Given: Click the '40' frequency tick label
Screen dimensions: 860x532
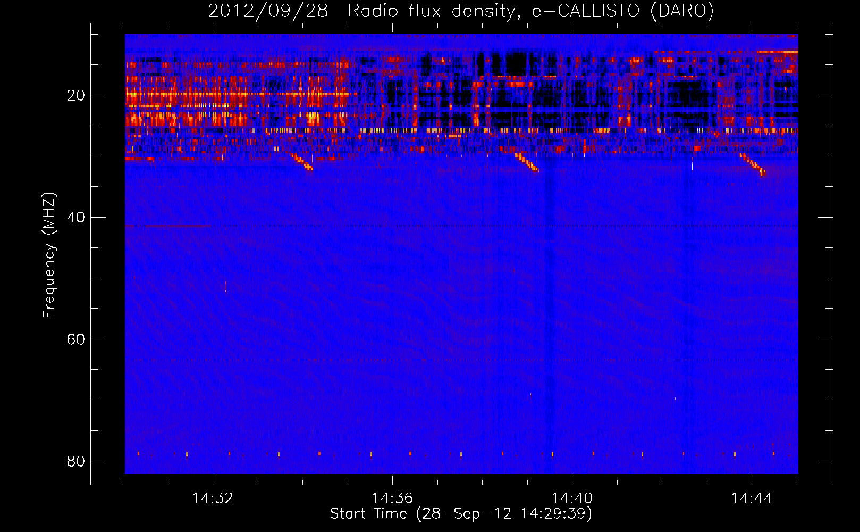Looking at the screenshot, I should (x=76, y=217).
